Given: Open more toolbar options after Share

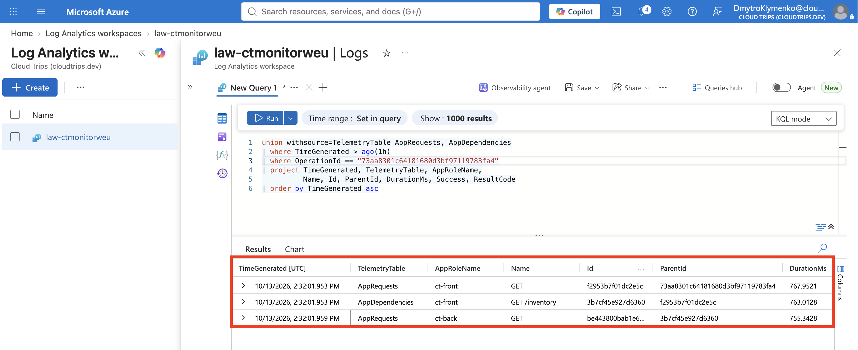Looking at the screenshot, I should click(663, 87).
